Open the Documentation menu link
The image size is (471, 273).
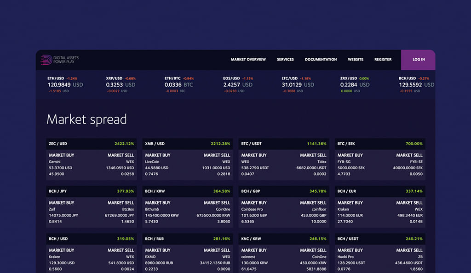click(321, 60)
